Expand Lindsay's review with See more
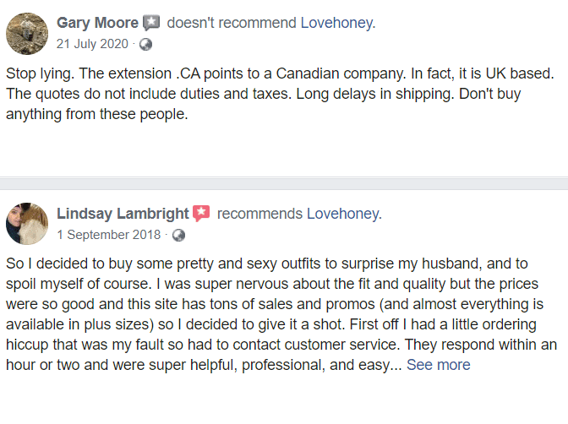The image size is (568, 424). (439, 365)
